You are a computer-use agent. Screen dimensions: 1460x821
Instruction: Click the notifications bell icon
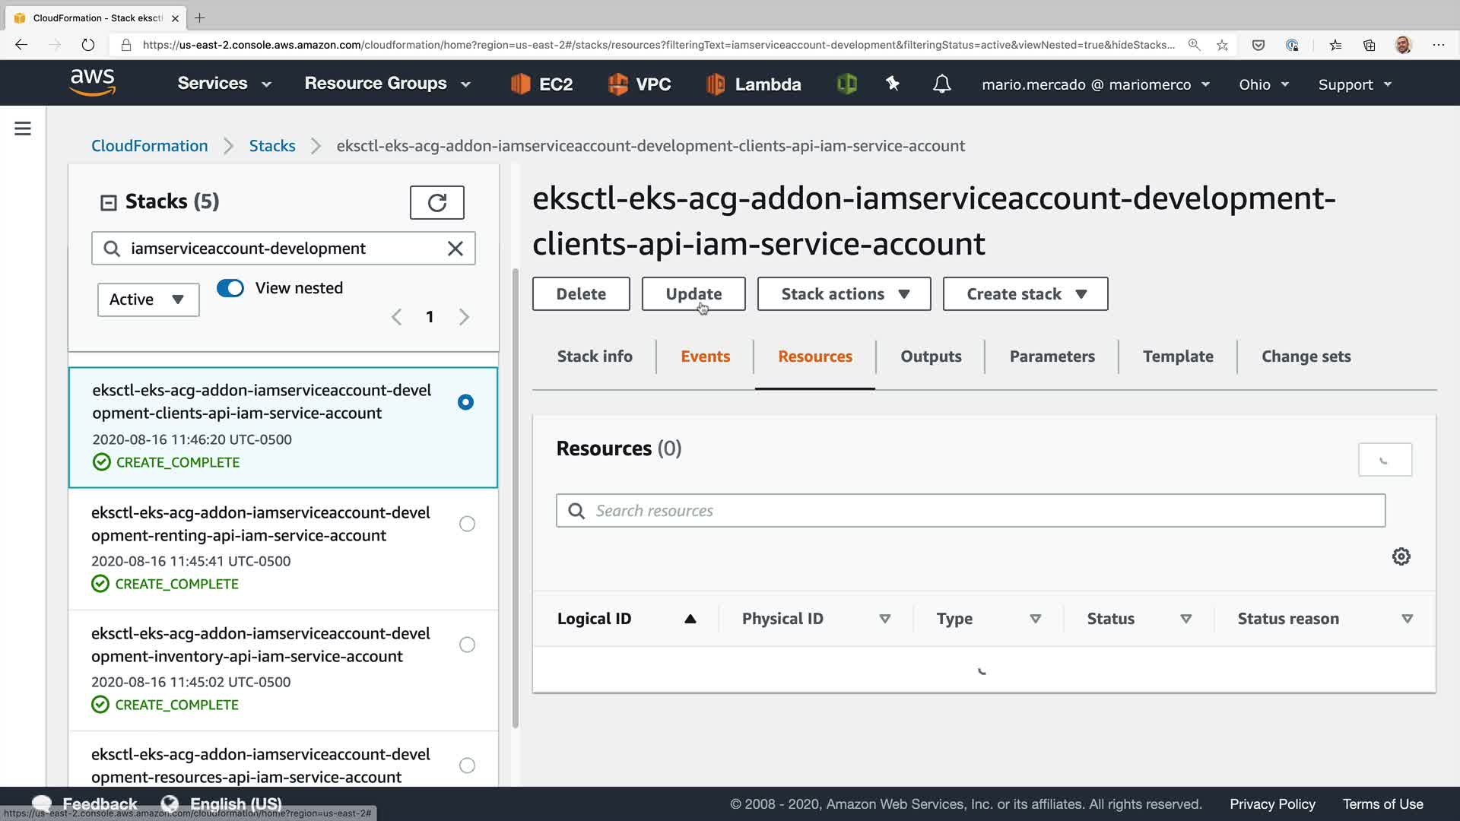(x=941, y=84)
